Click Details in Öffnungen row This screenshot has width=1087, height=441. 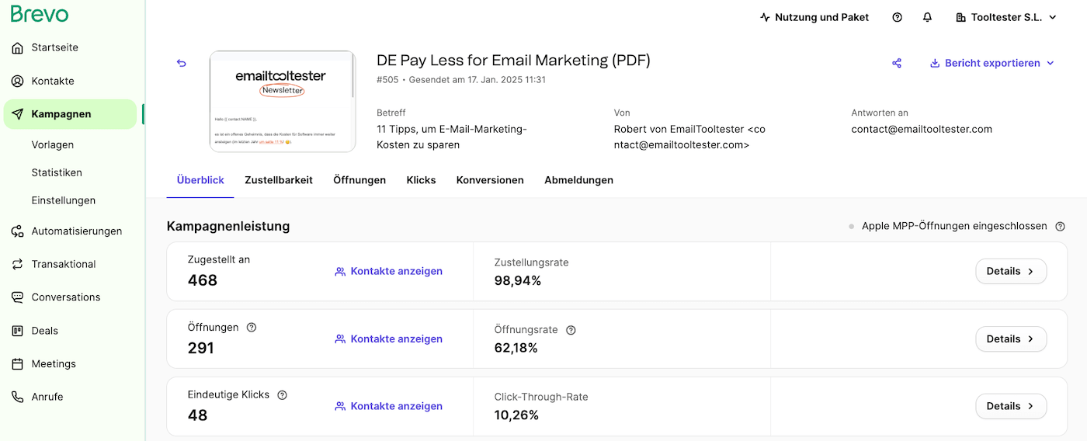[1011, 339]
